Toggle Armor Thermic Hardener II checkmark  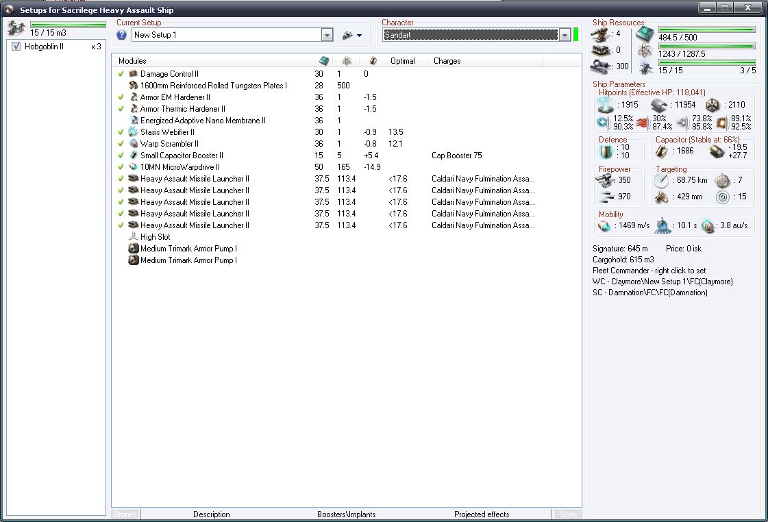tap(121, 109)
